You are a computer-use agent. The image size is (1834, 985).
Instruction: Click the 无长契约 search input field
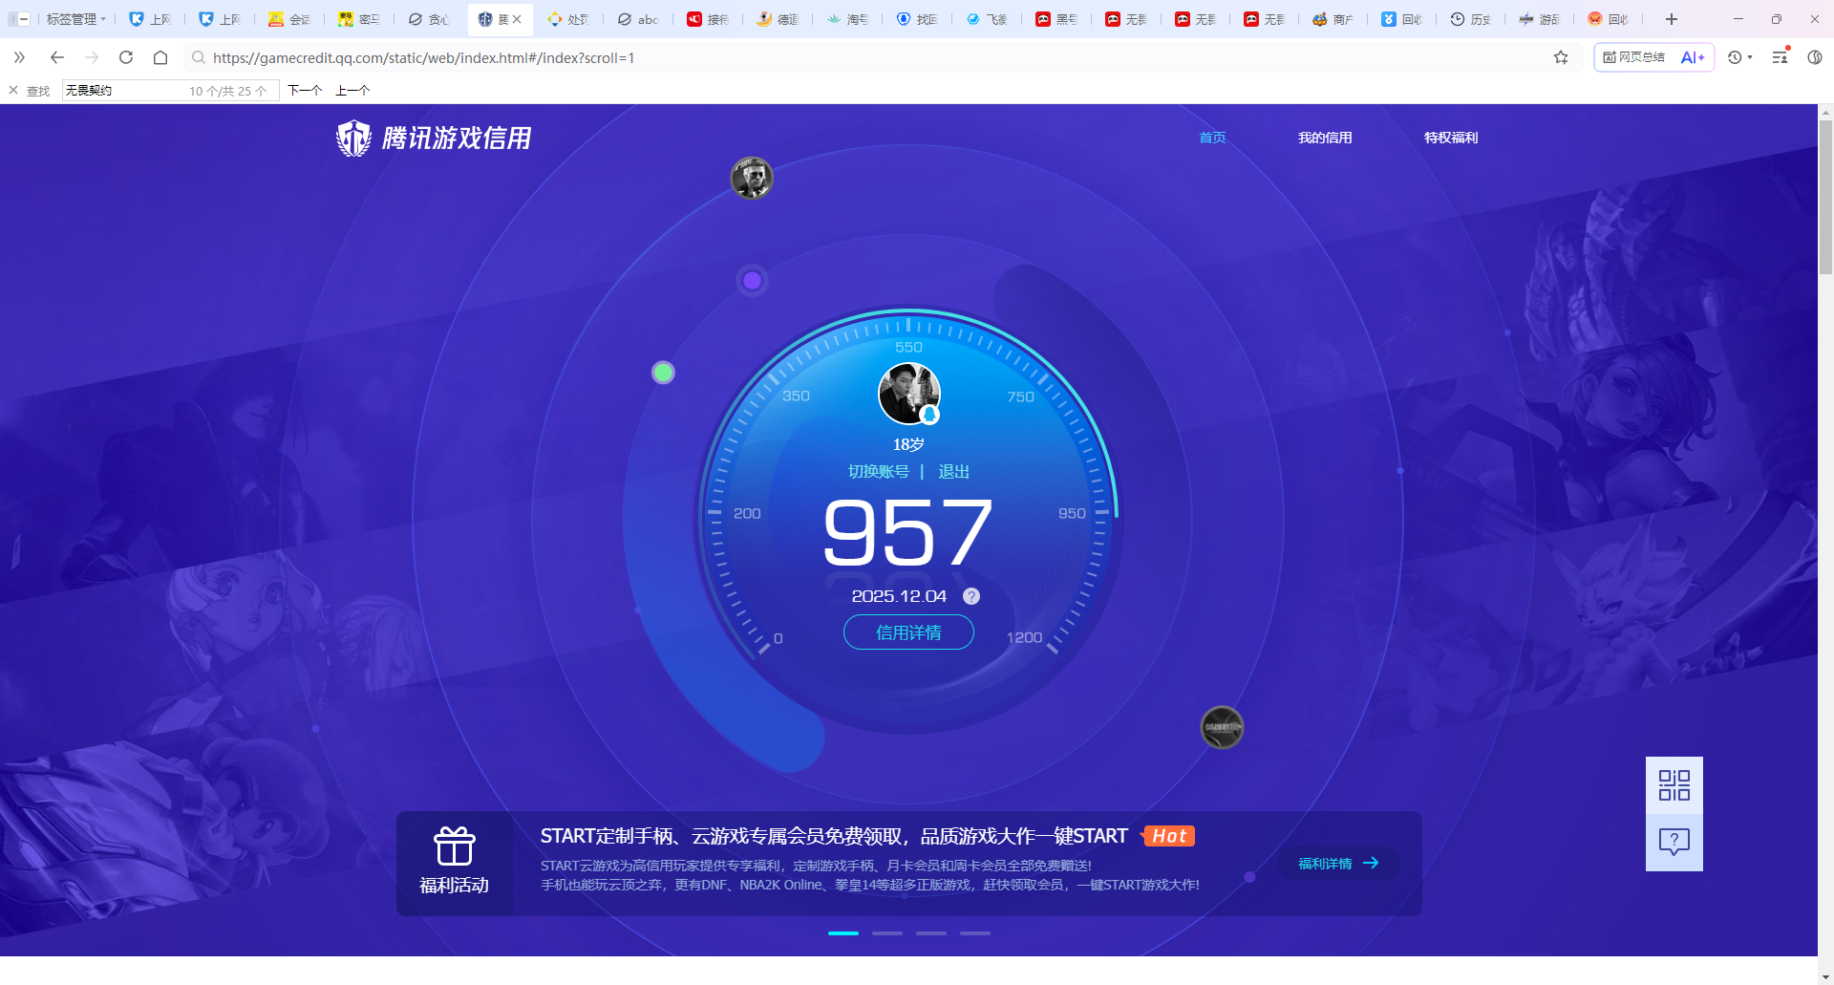tap(124, 90)
